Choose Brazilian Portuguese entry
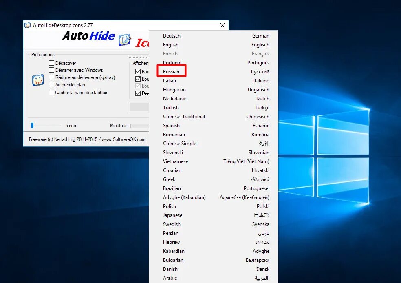The height and width of the screenshot is (283, 401). coord(213,188)
